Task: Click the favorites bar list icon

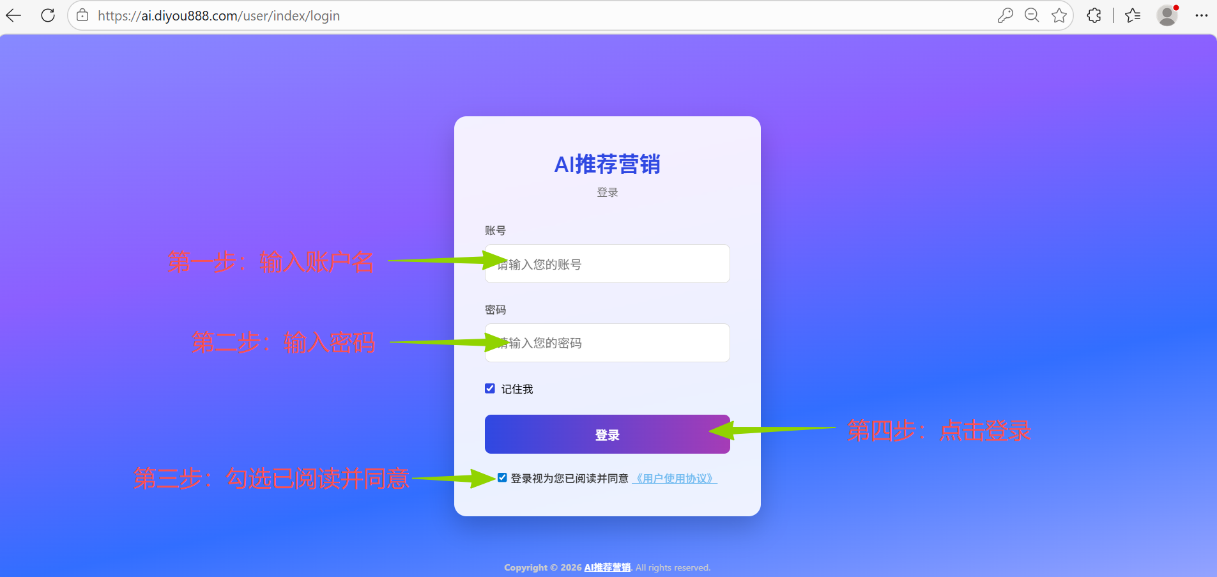Action: click(1133, 15)
